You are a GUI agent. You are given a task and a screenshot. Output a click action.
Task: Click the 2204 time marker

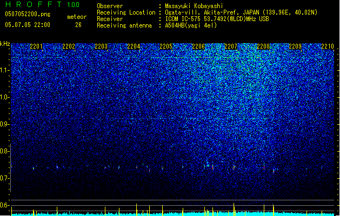(x=134, y=46)
